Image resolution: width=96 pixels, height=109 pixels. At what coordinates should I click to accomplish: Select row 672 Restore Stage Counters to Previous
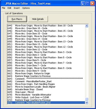46,100
